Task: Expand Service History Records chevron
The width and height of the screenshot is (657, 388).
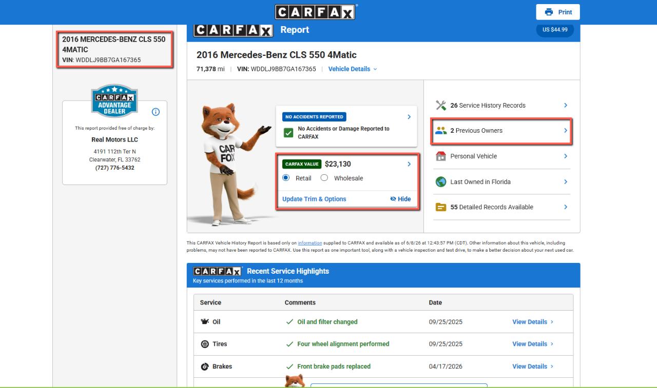Action: tap(566, 105)
